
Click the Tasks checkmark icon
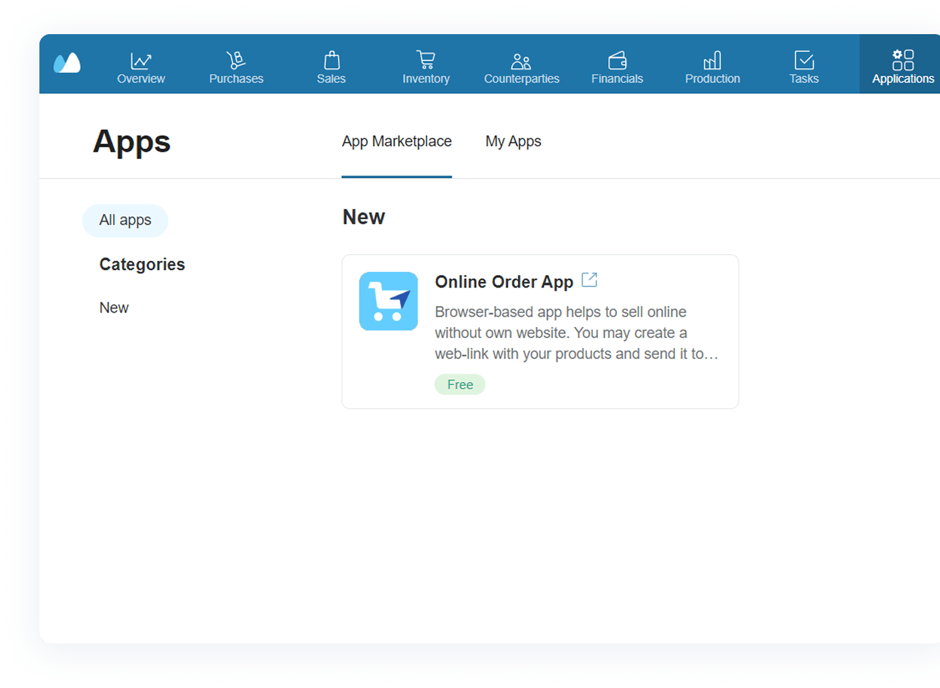(x=803, y=60)
